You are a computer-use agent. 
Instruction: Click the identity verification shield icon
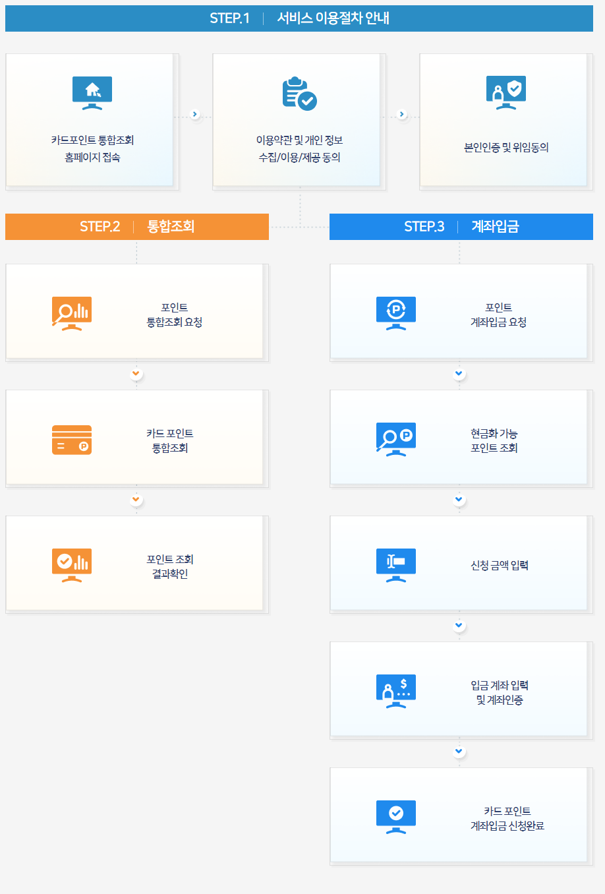506,93
